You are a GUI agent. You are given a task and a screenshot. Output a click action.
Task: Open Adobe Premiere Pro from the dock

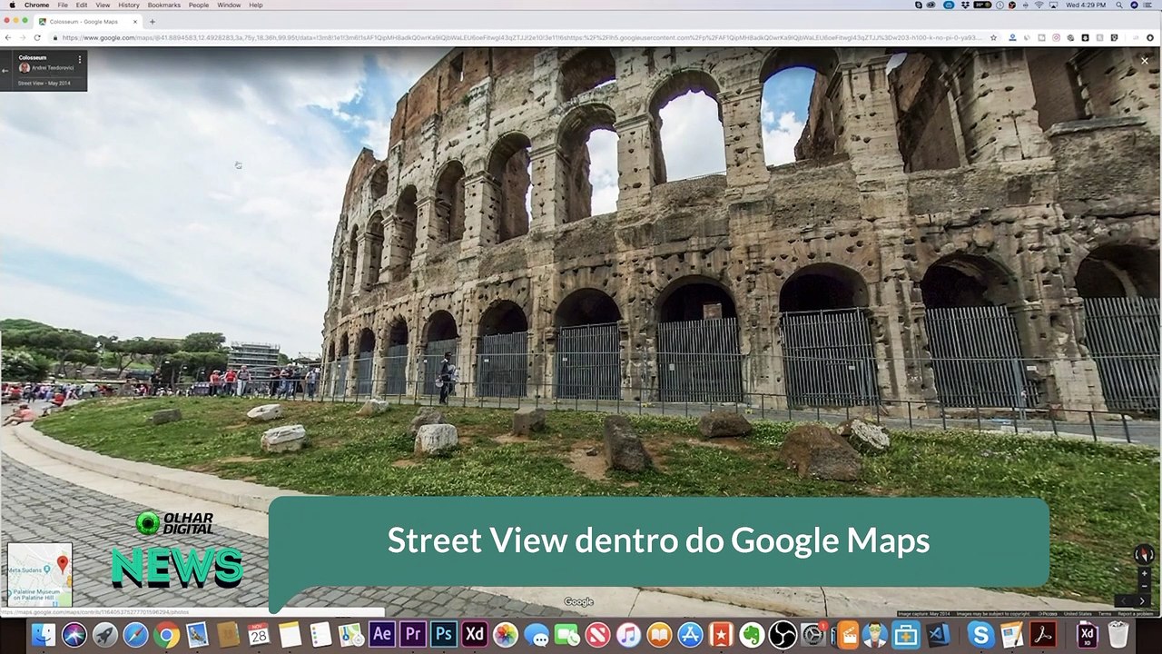413,634
